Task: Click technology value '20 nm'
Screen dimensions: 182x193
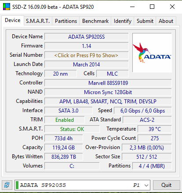Action: pyautogui.click(x=61, y=74)
